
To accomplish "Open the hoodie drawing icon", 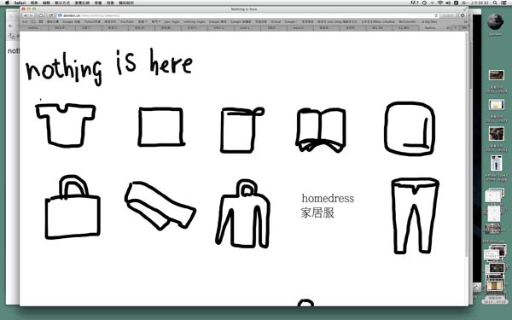I will coord(242,213).
